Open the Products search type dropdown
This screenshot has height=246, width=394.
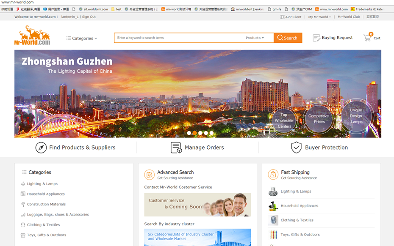pos(255,38)
